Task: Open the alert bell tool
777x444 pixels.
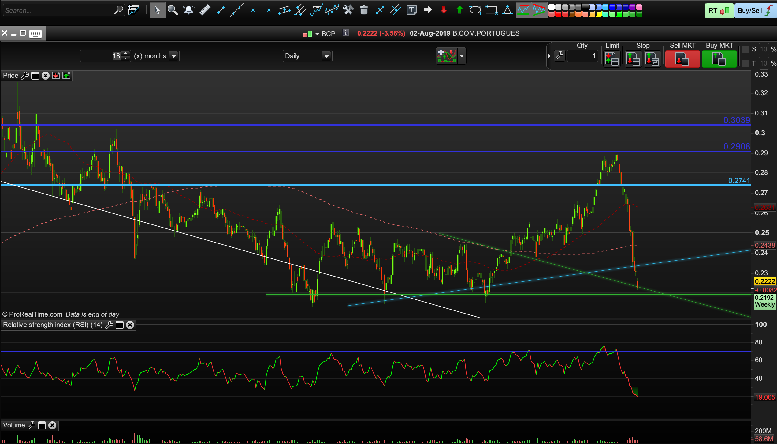Action: (x=189, y=10)
